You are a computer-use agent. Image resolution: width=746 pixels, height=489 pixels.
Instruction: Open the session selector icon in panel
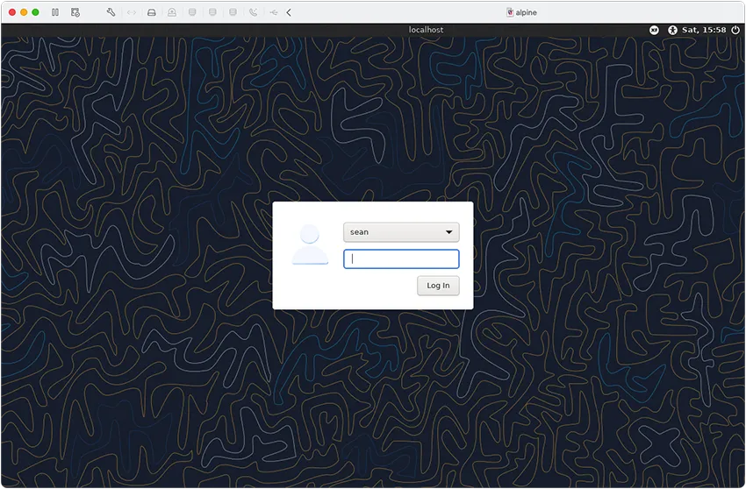coord(654,30)
